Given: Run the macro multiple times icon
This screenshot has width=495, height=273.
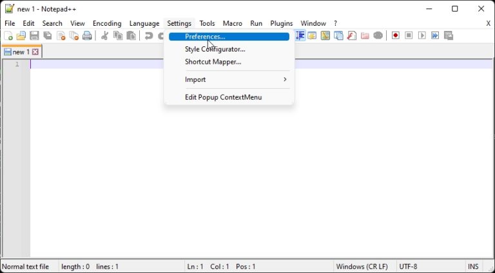Looking at the screenshot, I should [x=435, y=35].
